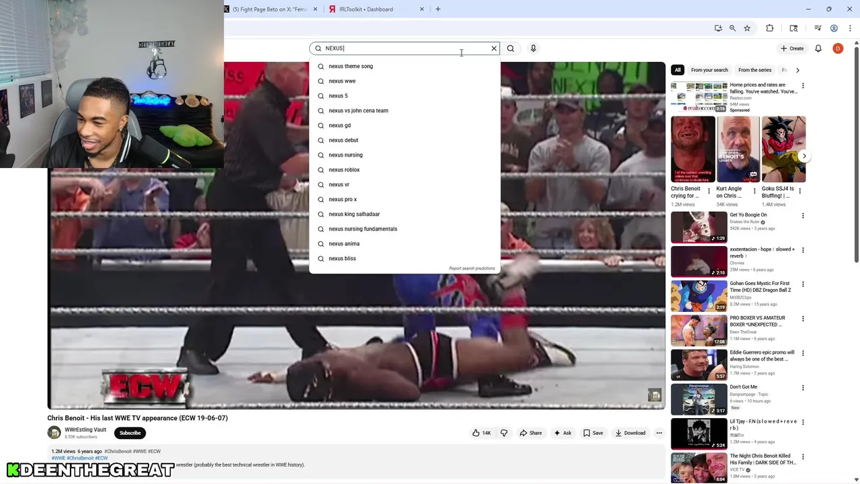This screenshot has width=860, height=484.
Task: Select suggestion 'nexus wwe'
Action: (x=404, y=81)
